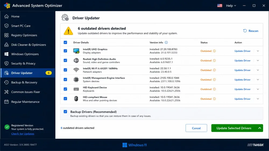Viewport: 269px width, 151px height.
Task: Click the HID Keyboard Device icon
Action: coord(76,89)
